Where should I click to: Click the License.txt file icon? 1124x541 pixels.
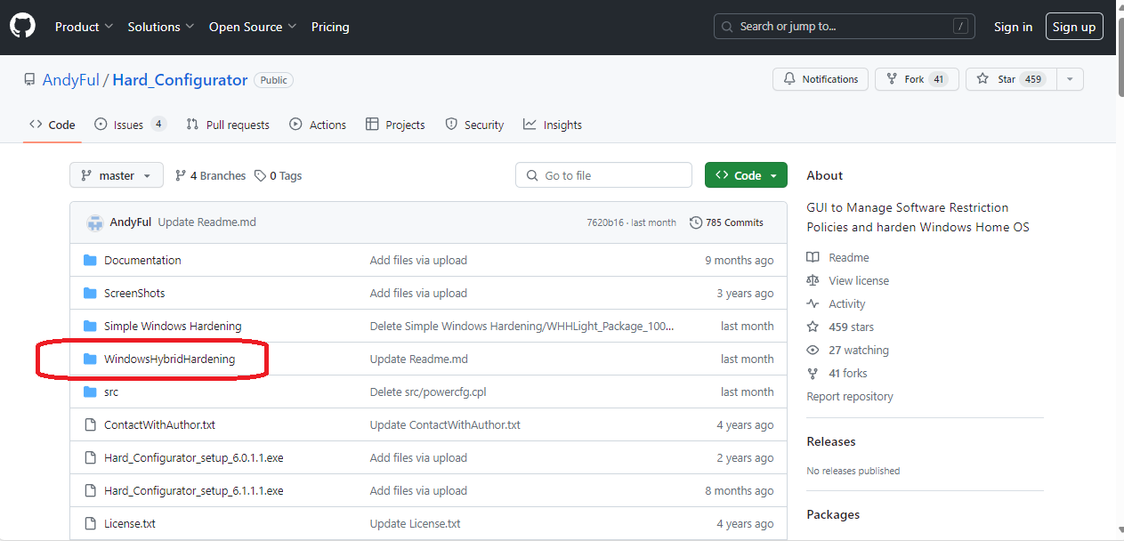90,524
